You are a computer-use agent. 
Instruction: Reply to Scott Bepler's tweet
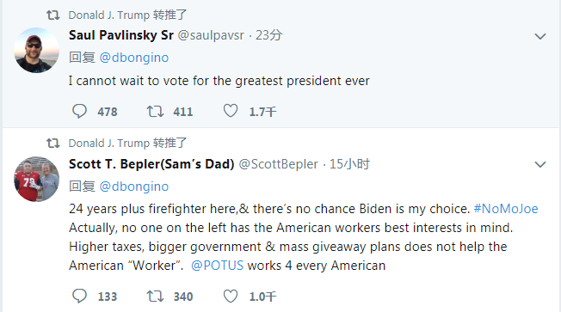coord(79,296)
